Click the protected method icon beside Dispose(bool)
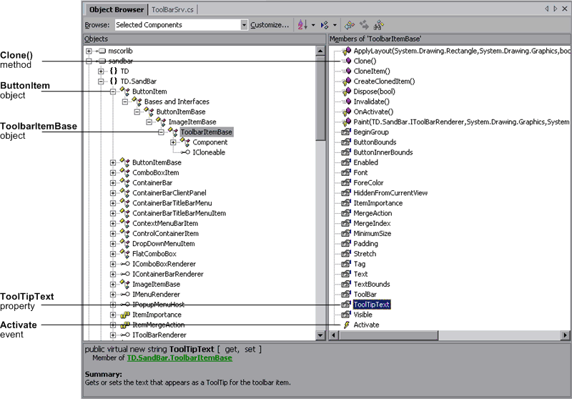The image size is (572, 399). coord(346,92)
